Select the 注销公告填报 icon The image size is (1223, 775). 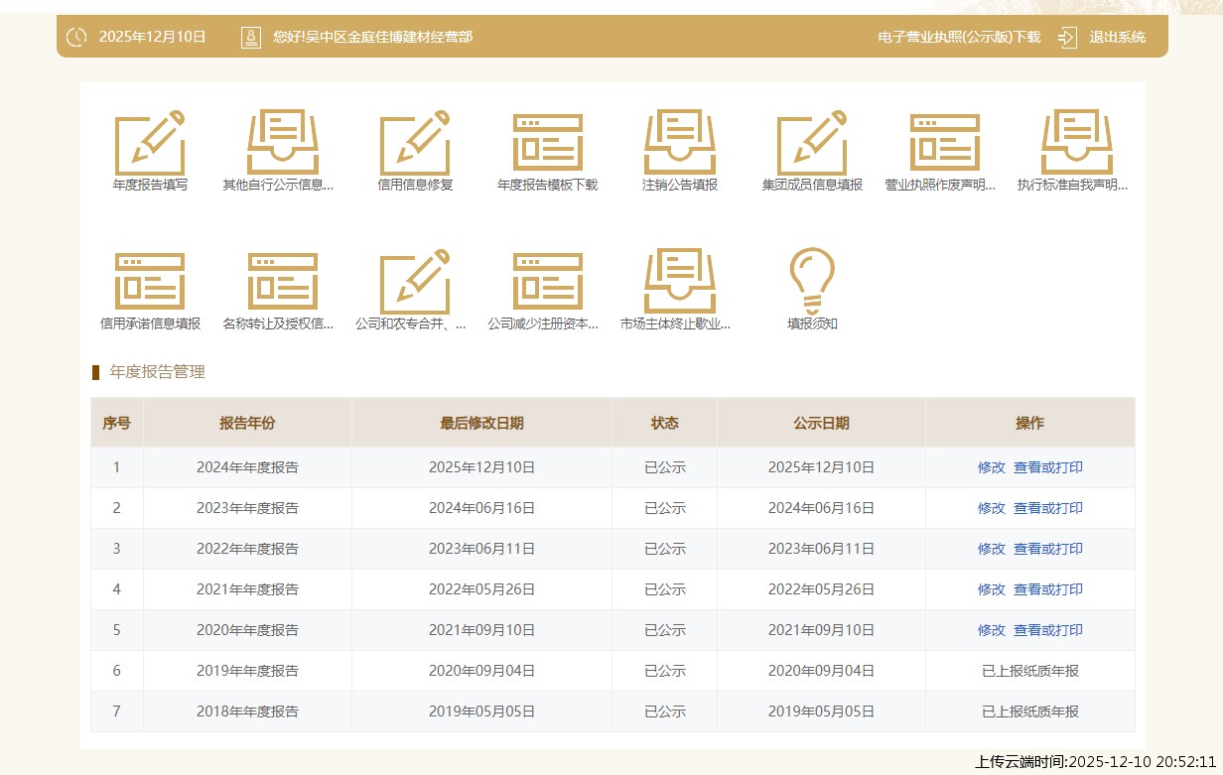point(679,143)
